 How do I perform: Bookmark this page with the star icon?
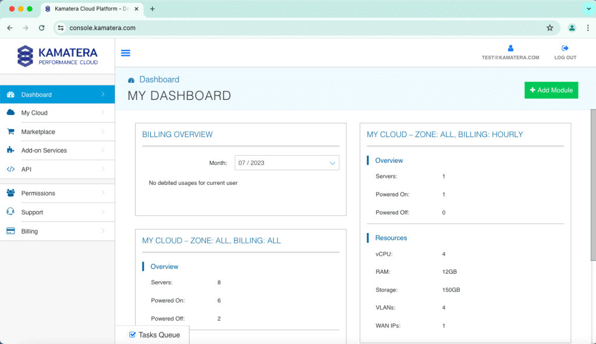click(x=549, y=28)
